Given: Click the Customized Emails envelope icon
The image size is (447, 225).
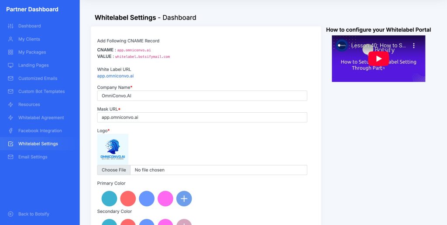Looking at the screenshot, I should [x=10, y=78].
